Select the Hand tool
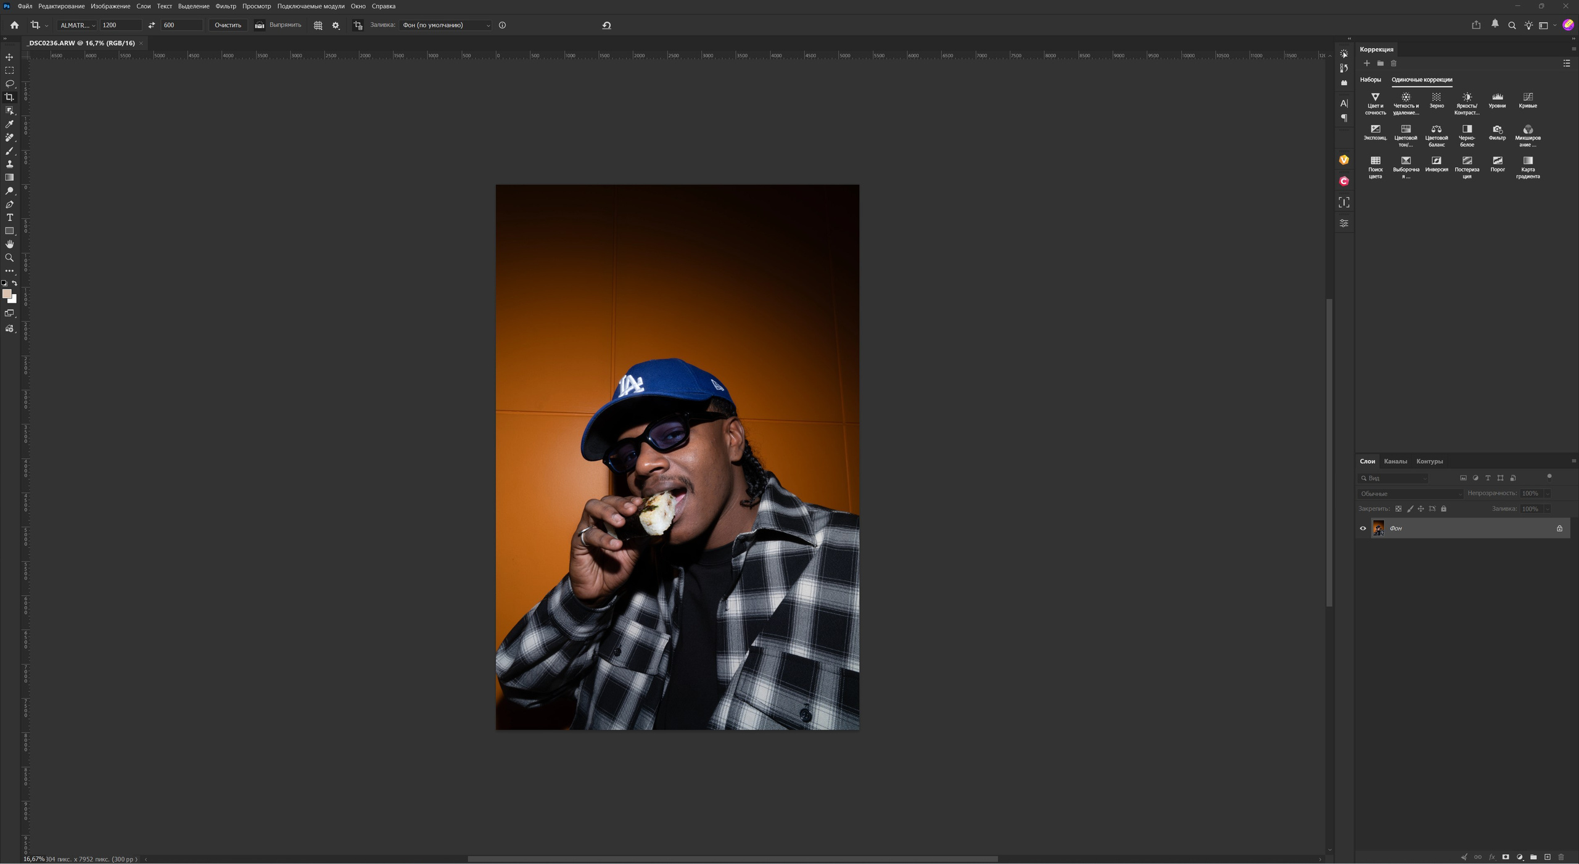Screen dimensions: 1579x864 (9, 244)
